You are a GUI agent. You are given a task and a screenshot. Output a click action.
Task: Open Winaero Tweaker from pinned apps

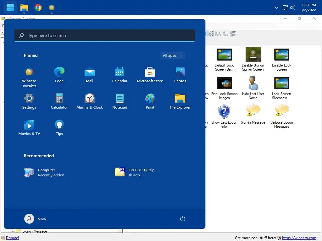tap(29, 77)
